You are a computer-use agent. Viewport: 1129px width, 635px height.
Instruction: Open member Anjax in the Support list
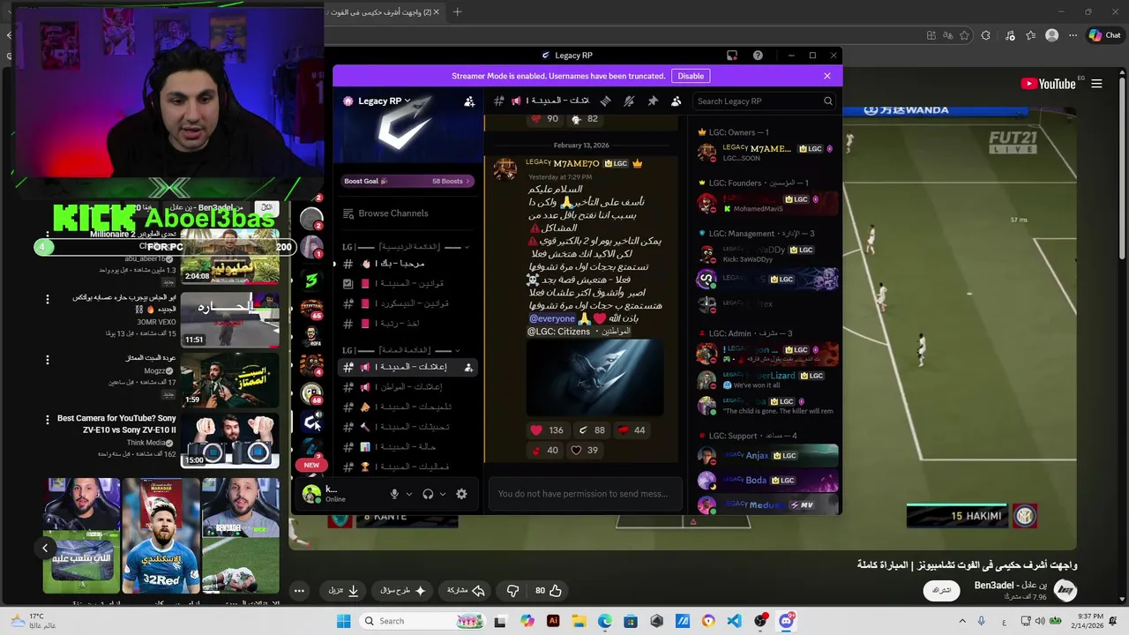coord(766,456)
